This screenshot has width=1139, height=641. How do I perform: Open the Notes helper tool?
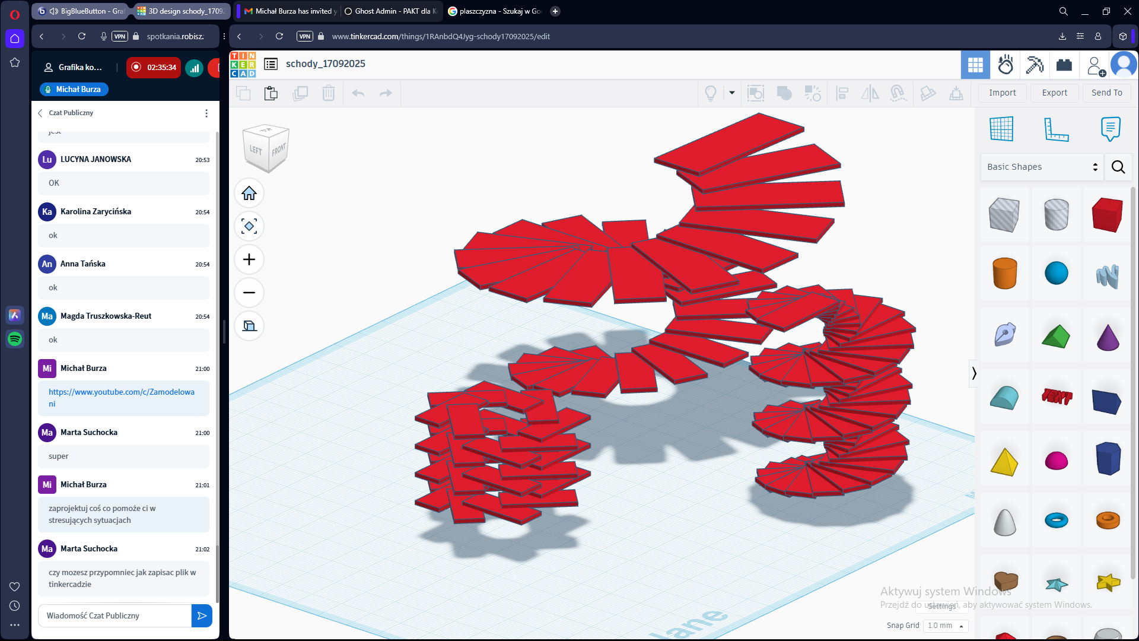(x=1110, y=129)
